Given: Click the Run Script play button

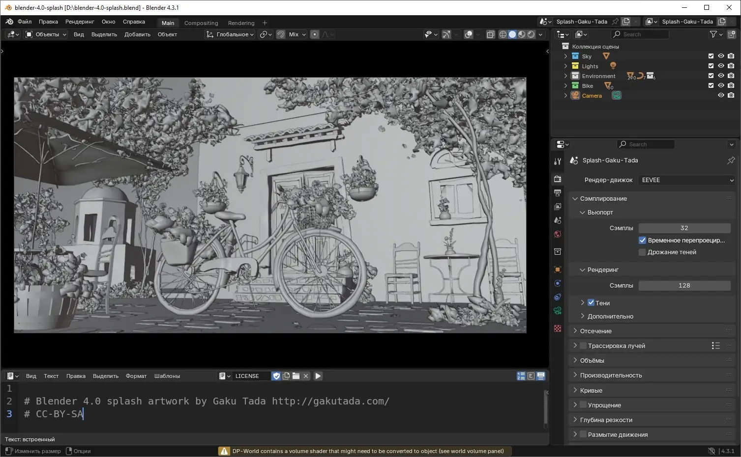Looking at the screenshot, I should click(x=318, y=376).
